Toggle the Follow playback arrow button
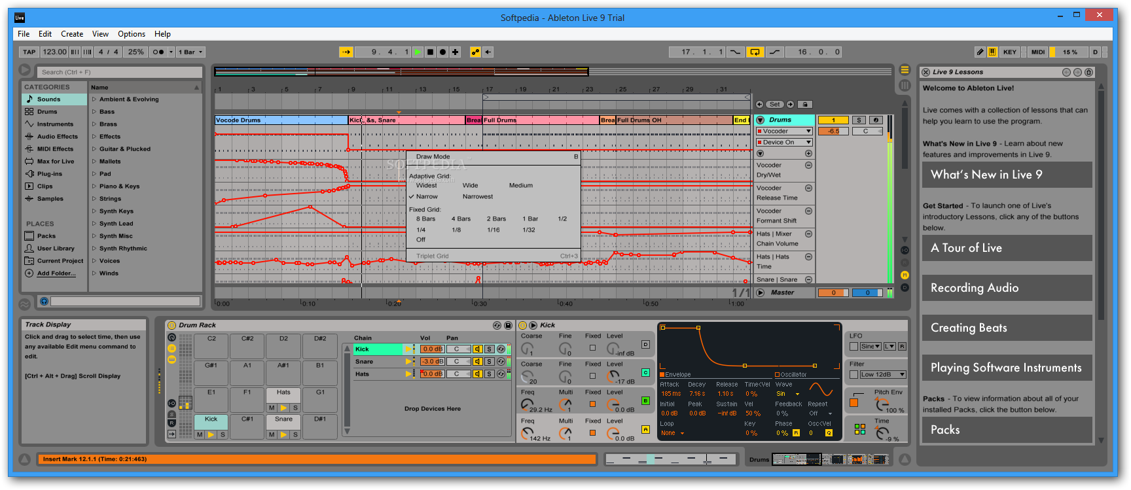Viewport: 1131px width, 490px height. [347, 52]
